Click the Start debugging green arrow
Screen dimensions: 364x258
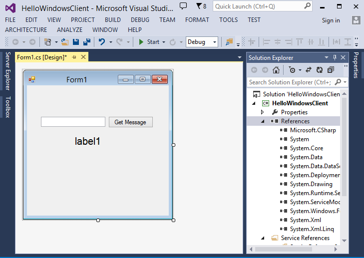pyautogui.click(x=141, y=42)
